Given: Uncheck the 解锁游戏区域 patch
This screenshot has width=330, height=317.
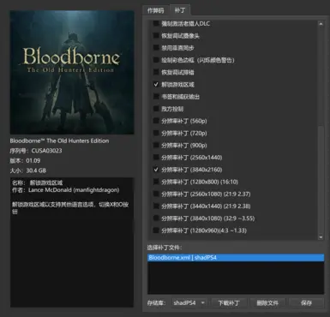Looking at the screenshot, I should click(156, 85).
